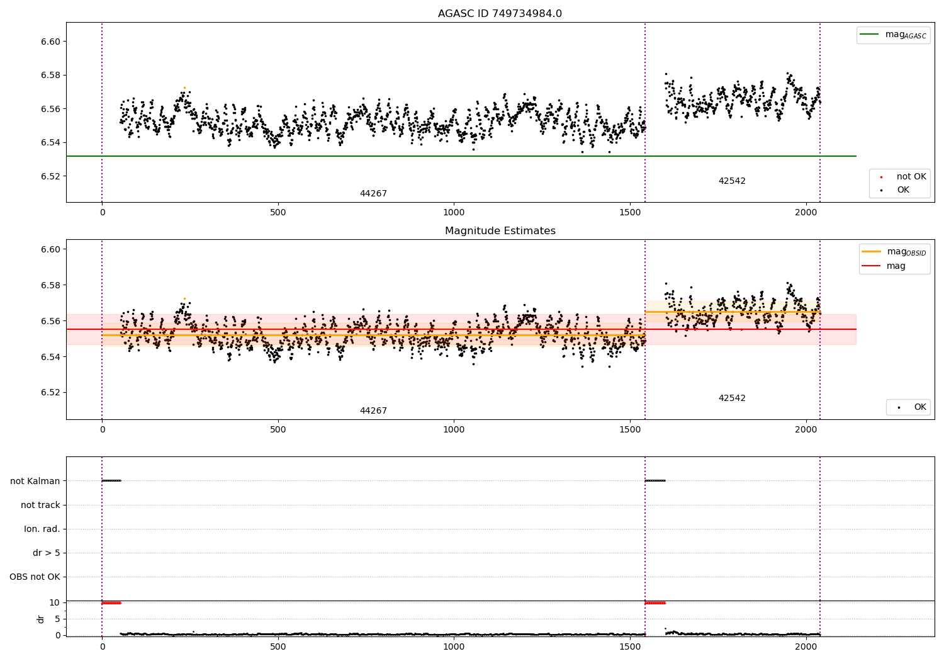The width and height of the screenshot is (944, 661).
Task: Click the 10 tick on the dr axis
Action: pyautogui.click(x=55, y=602)
